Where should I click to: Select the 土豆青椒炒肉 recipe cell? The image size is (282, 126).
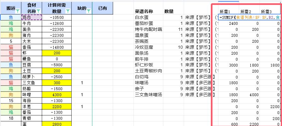pos(148,71)
